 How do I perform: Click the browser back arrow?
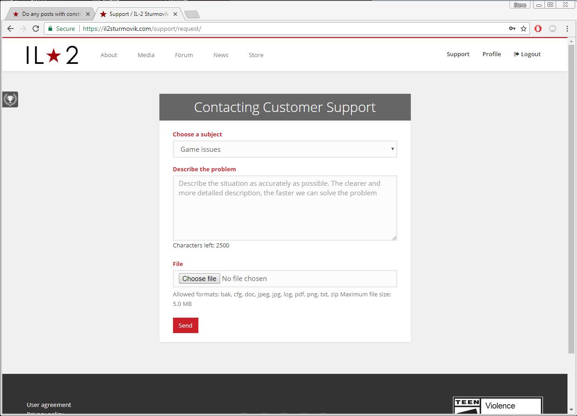(x=10, y=29)
